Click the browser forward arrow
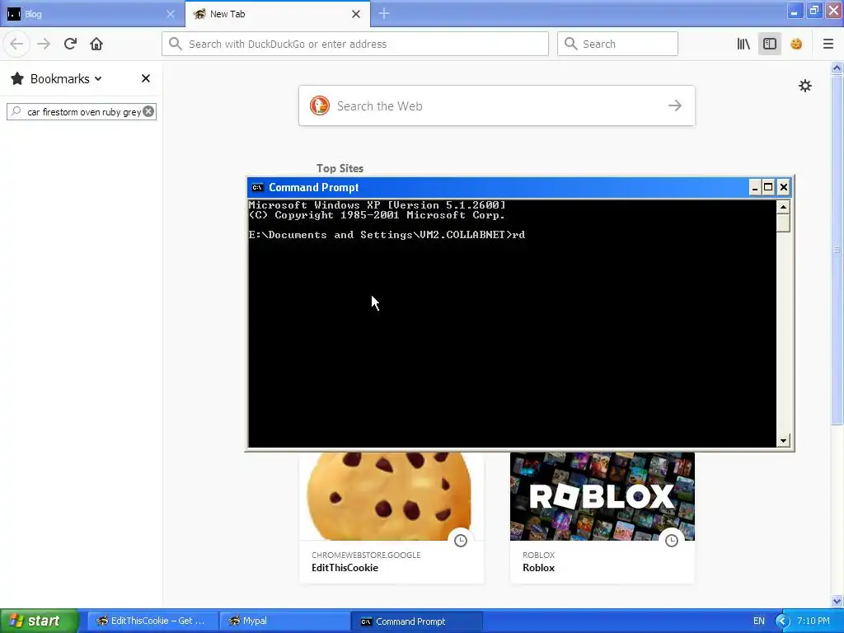The width and height of the screenshot is (844, 633). pyautogui.click(x=44, y=44)
